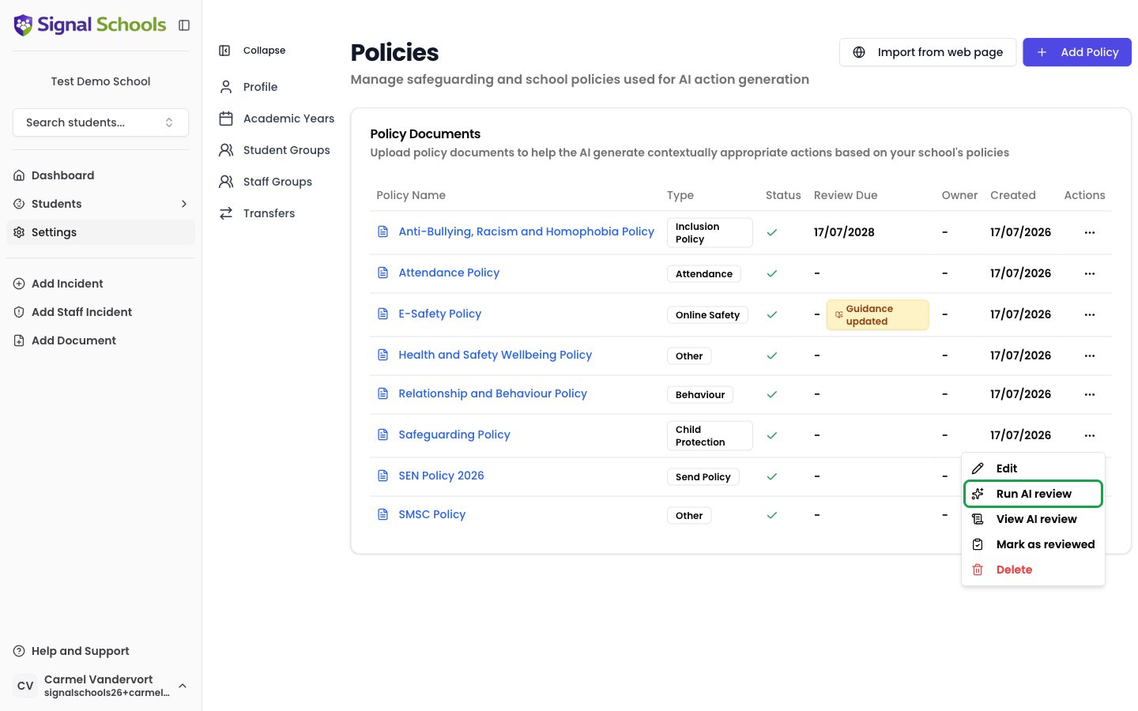Choose View AI review in context menu
The image size is (1138, 711).
(1033, 519)
